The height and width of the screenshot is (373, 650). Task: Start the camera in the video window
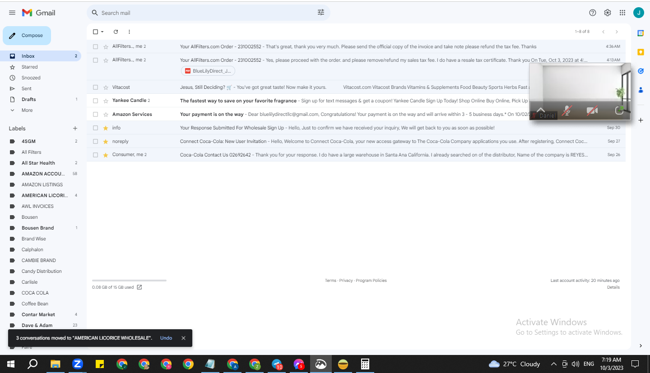click(592, 111)
